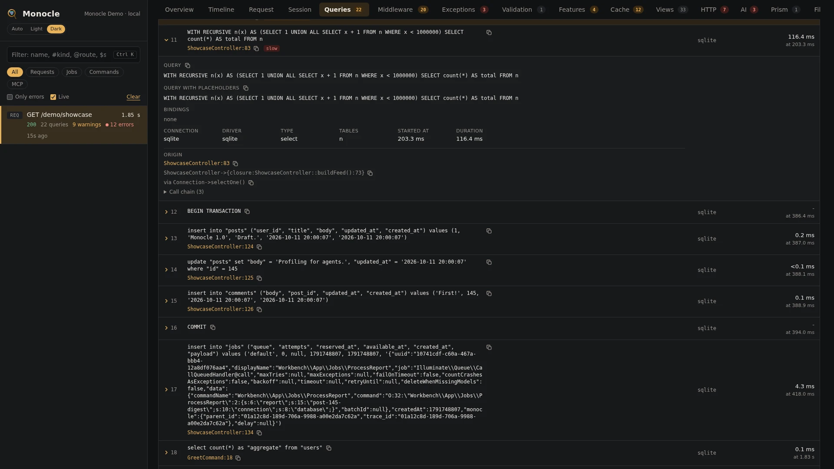Screen dimensions: 834x469
Task: Copy the Connection->selectOne() frame
Action: click(x=251, y=183)
